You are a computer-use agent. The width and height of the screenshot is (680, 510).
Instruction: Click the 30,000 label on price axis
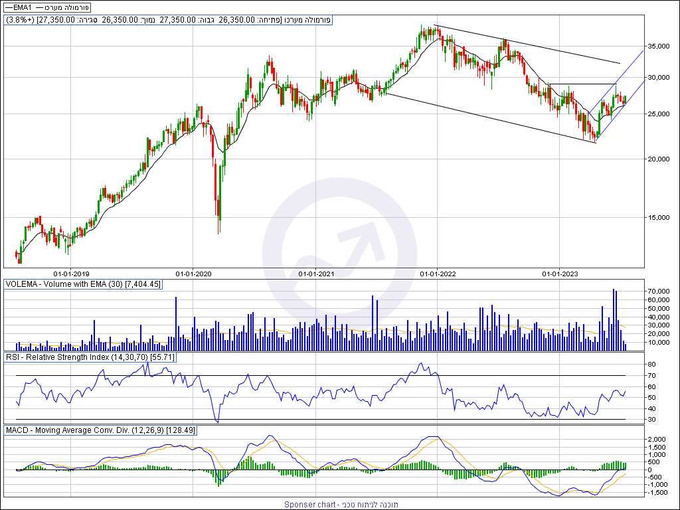658,78
